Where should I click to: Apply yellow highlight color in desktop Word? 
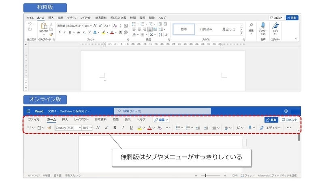[104, 32]
